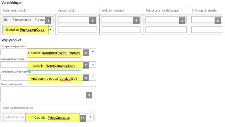Click the Code wijnbouwzone label
Viewport: 225px width, 127px height.
click(12, 59)
